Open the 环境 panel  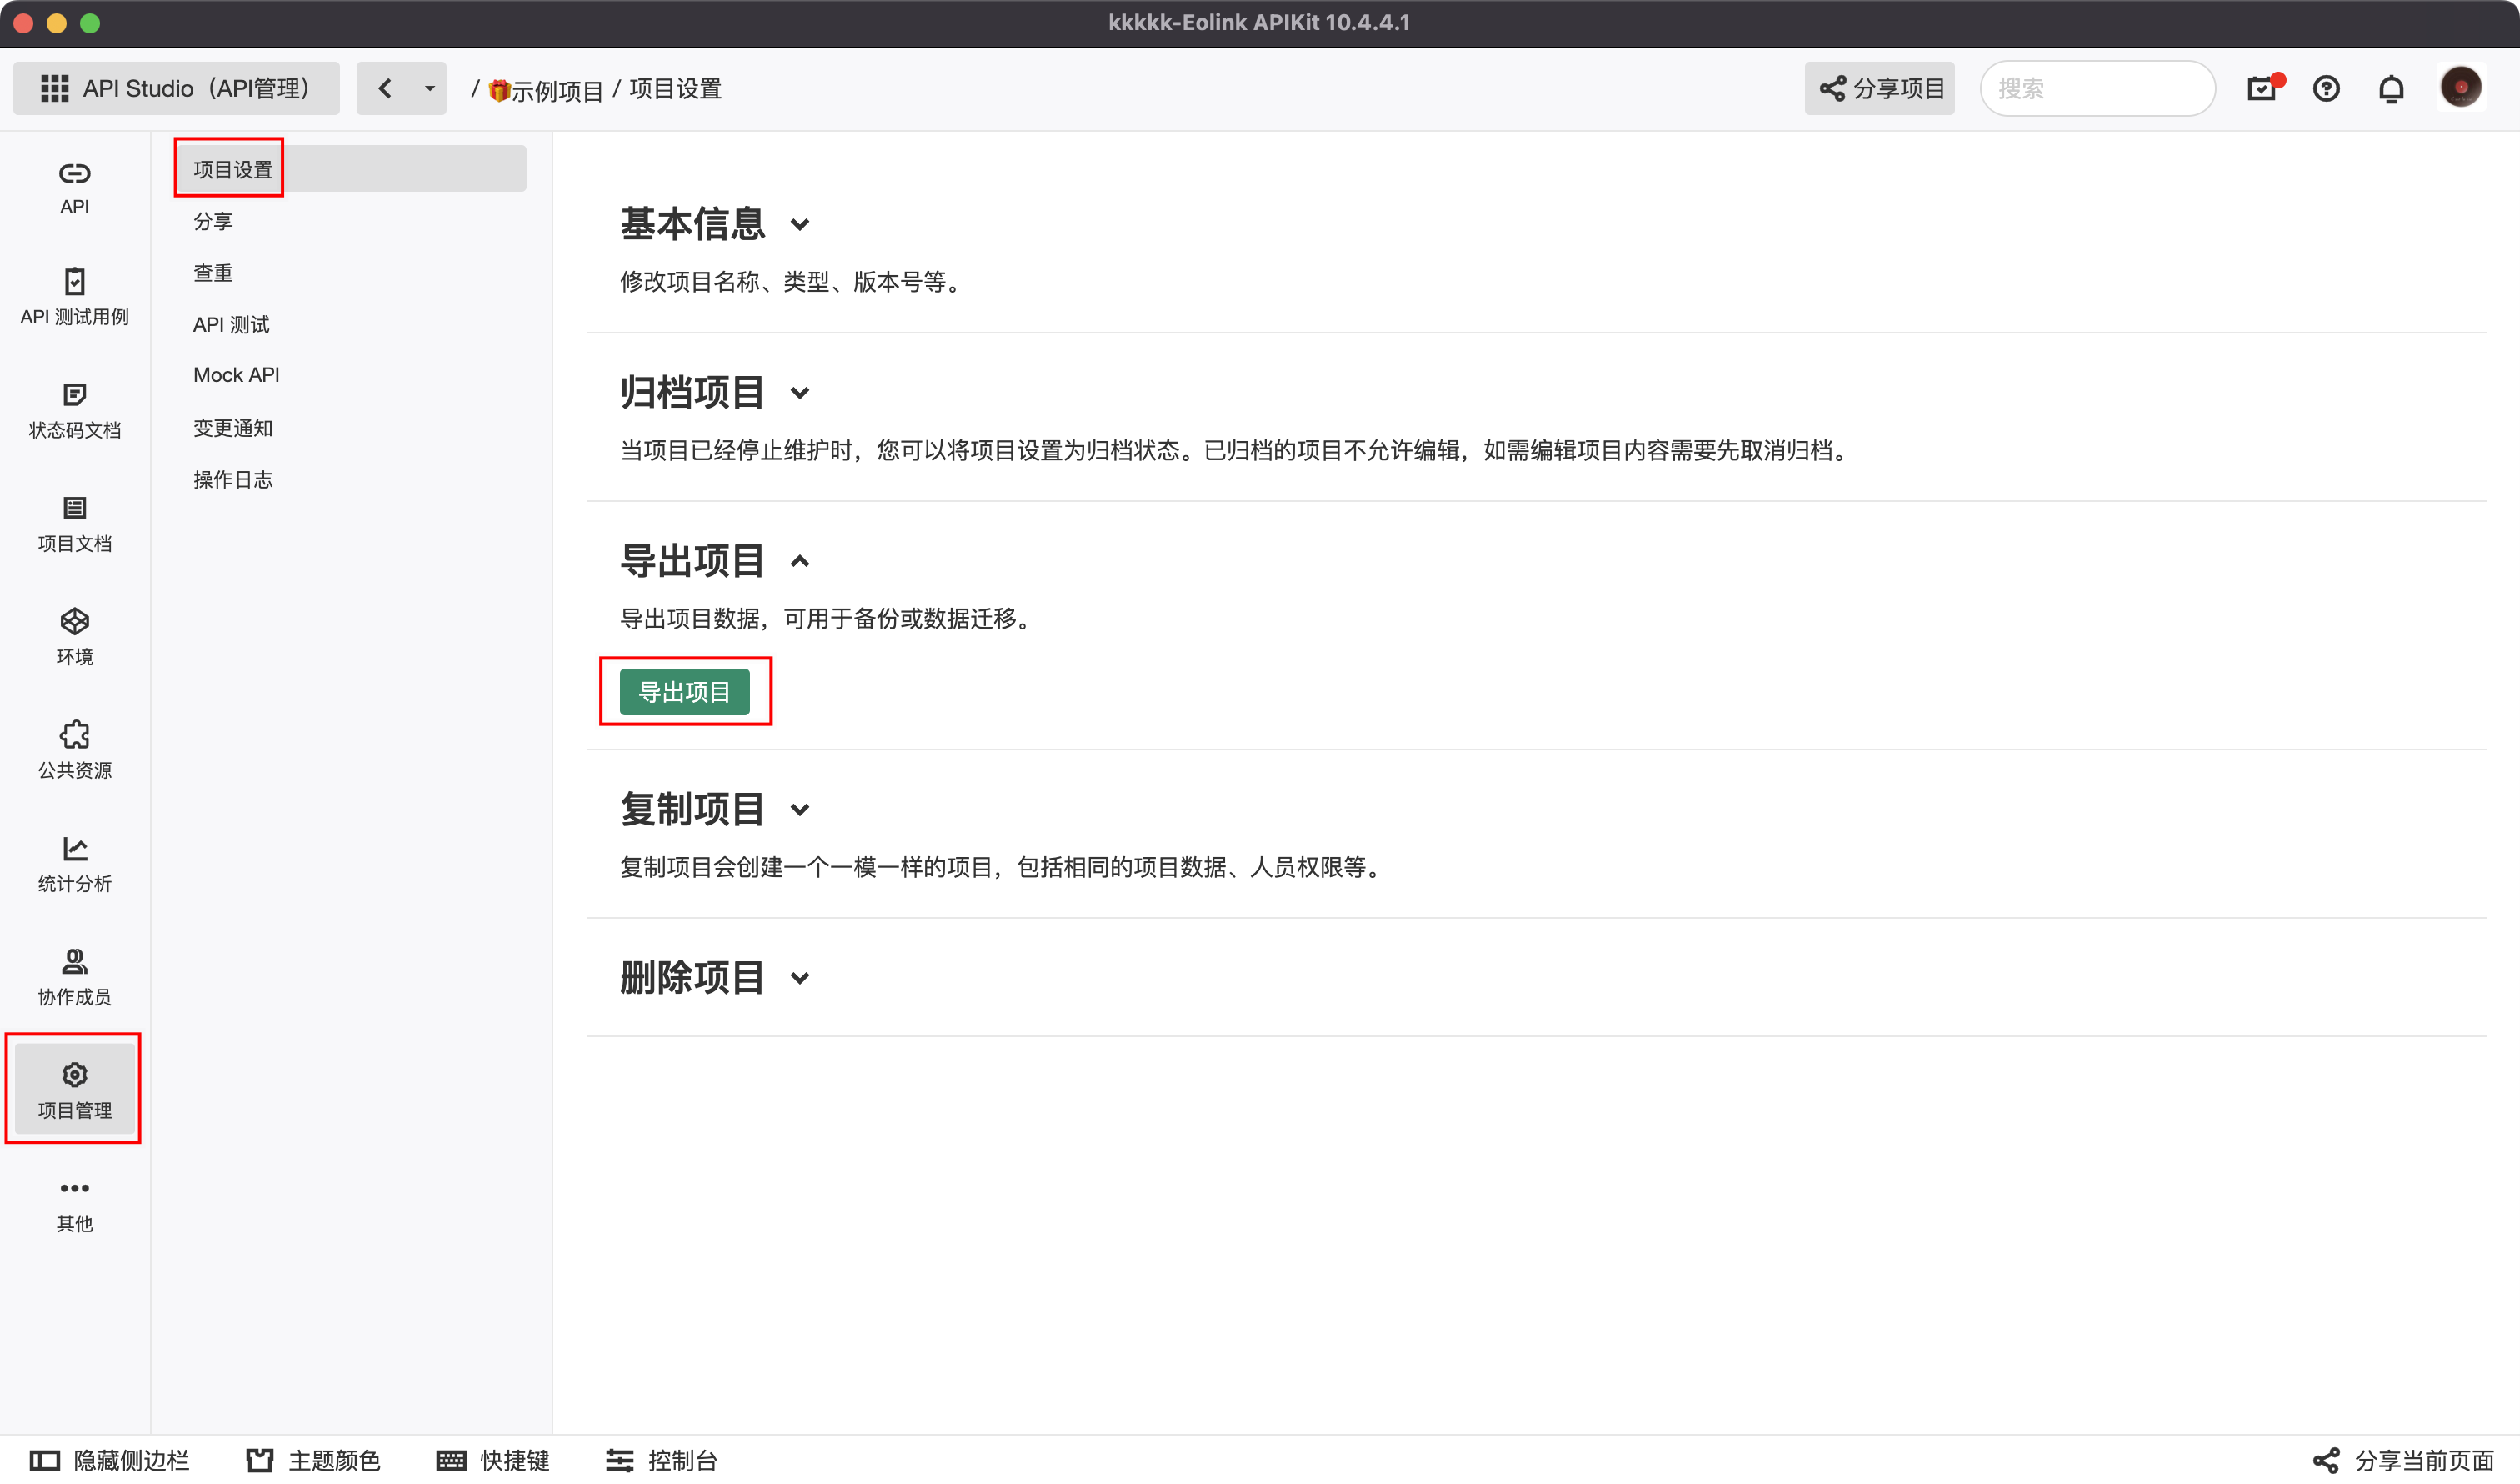74,636
